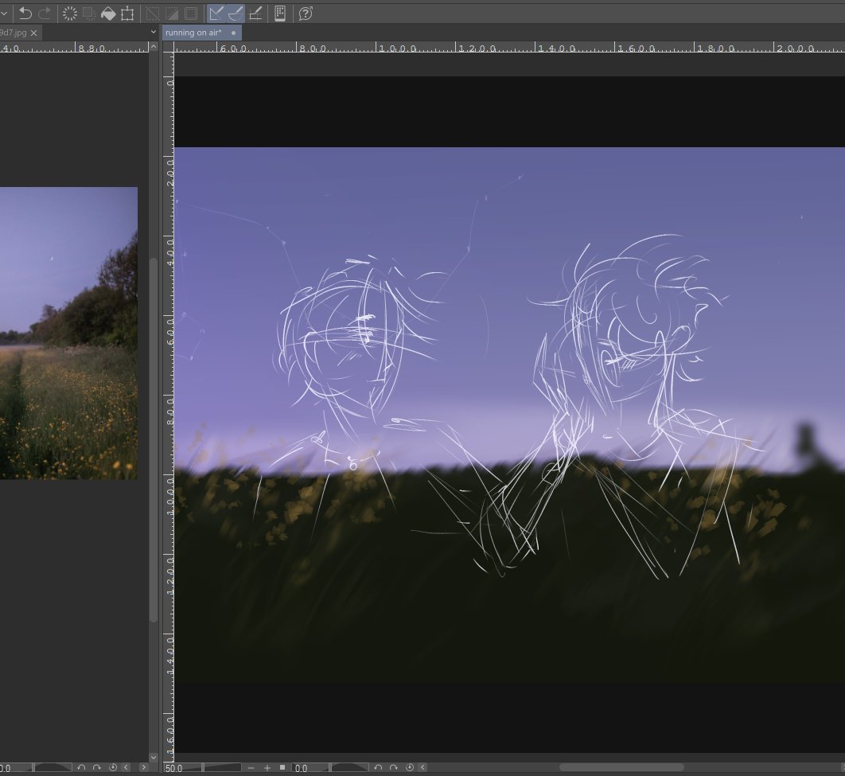Toggle Snap to Ruler

point(216,14)
